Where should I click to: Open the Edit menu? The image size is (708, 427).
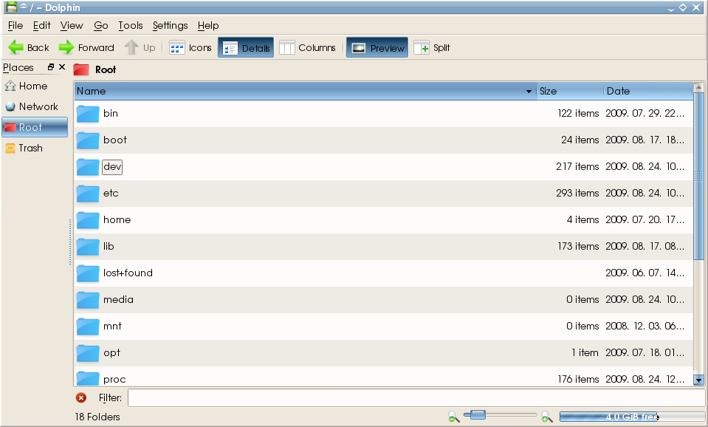point(41,26)
